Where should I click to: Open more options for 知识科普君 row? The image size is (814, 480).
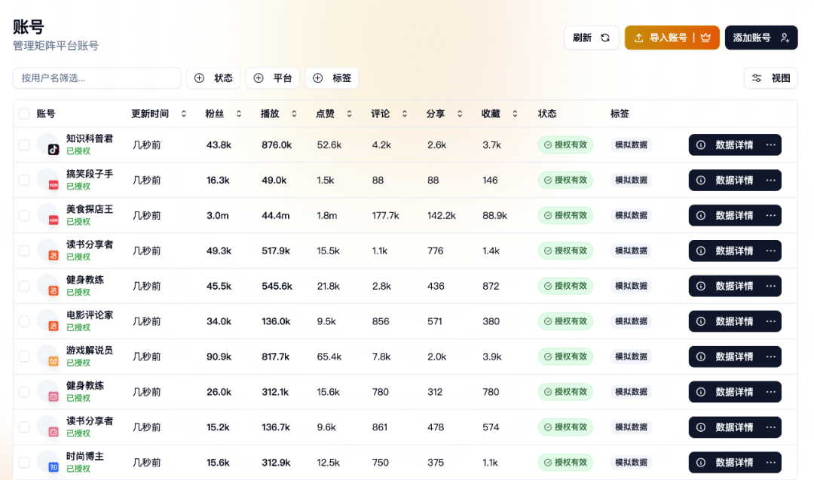pos(771,145)
